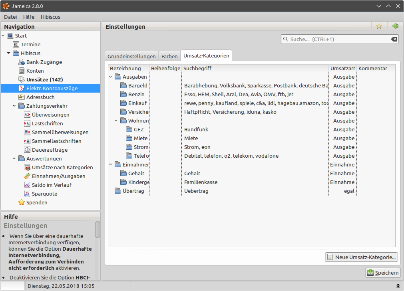The width and height of the screenshot is (404, 291).
Task: Sort by the Suchbegriff column header
Action: point(255,68)
